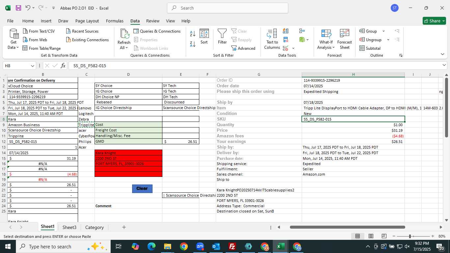Switch to the Review tab

[153, 21]
